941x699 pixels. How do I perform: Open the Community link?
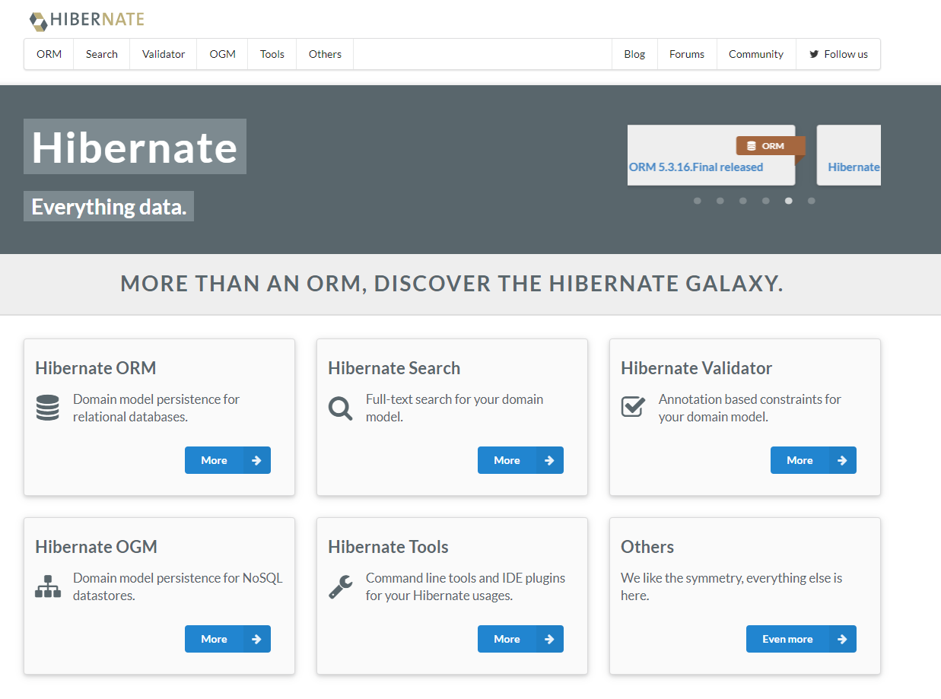coord(756,54)
